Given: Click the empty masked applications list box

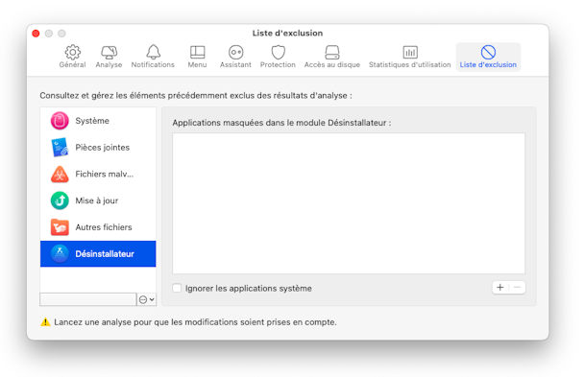Looking at the screenshot, I should [349, 203].
